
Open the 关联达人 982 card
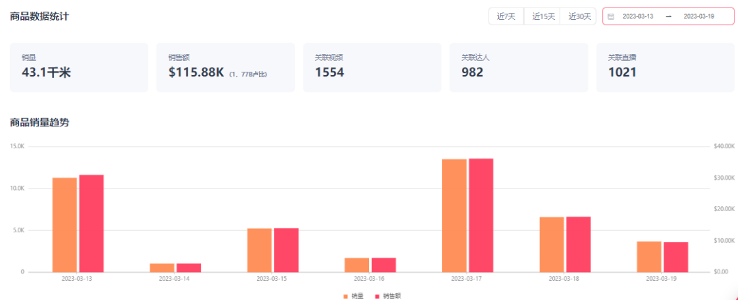coord(519,68)
